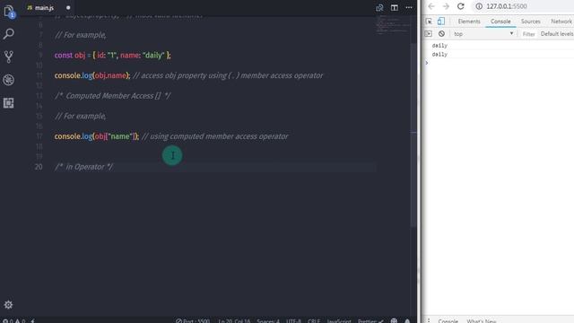Switch to the Network tab
The image size is (574, 323).
pyautogui.click(x=561, y=22)
